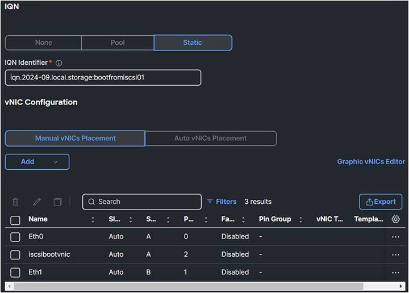Screen dimensions: 409x293
Task: Check the iscsibootvnic row checkbox
Action: click(x=15, y=254)
